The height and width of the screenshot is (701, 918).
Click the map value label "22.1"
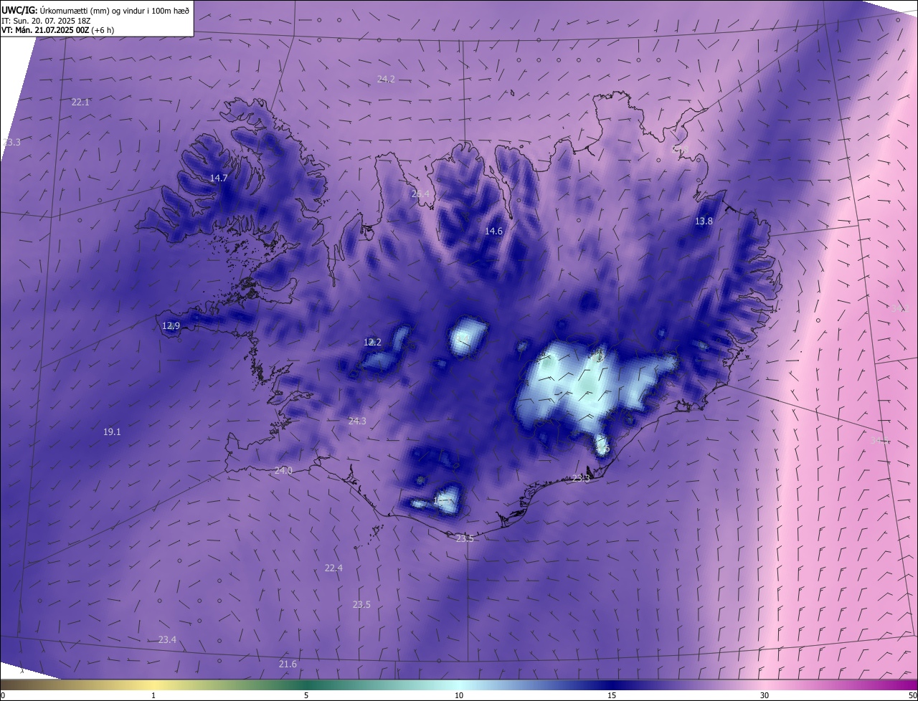pos(80,102)
